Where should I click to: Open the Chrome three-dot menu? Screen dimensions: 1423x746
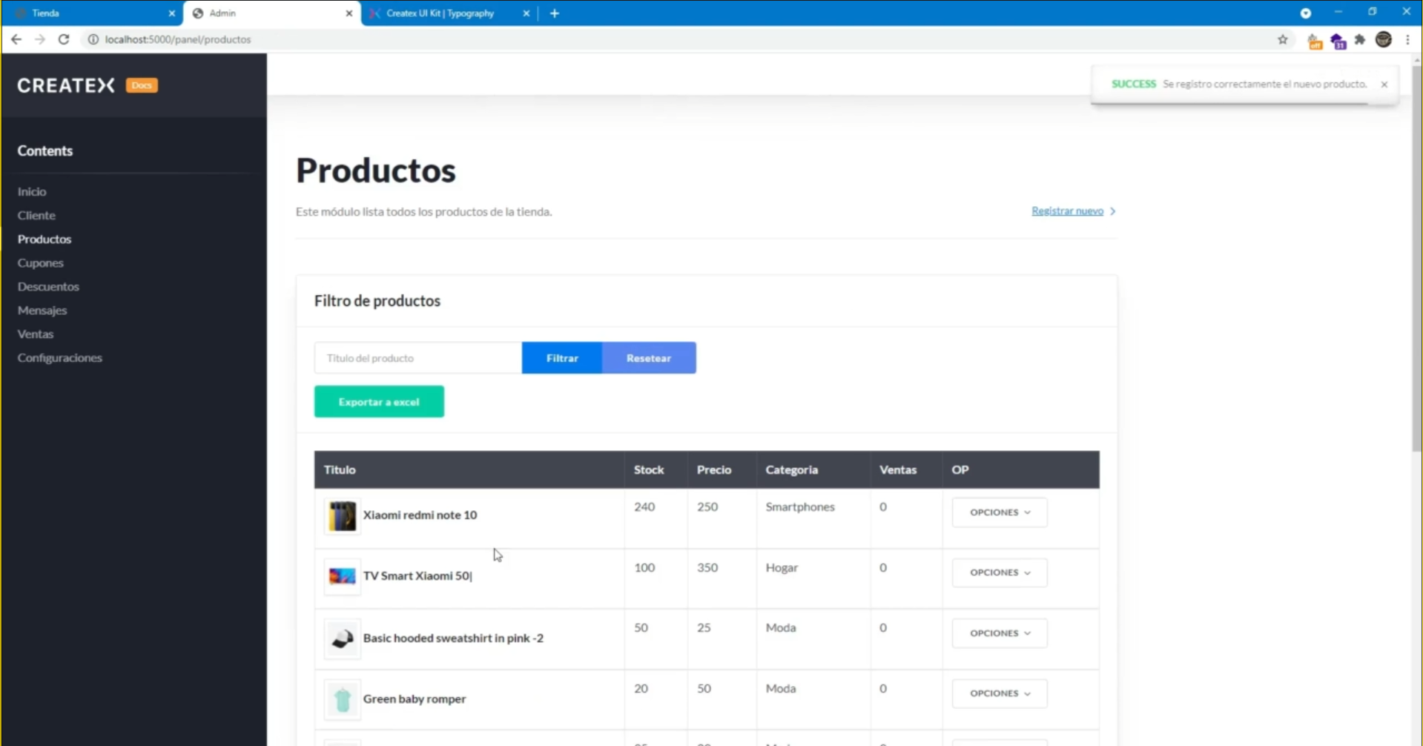[1407, 39]
